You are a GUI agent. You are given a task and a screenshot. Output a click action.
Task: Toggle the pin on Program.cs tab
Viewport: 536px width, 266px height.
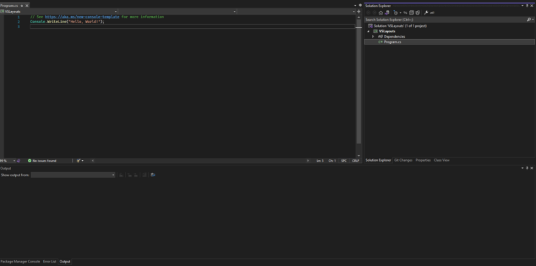point(22,6)
